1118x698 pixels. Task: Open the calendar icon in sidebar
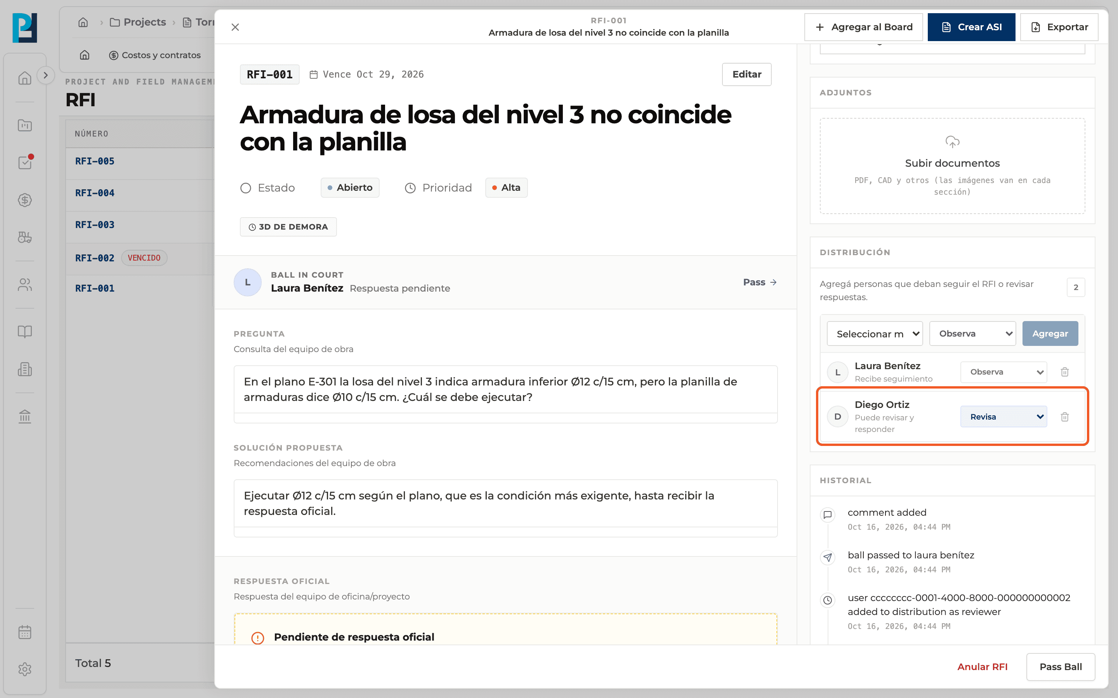[x=25, y=632]
